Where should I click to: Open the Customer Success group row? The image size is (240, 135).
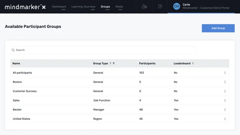click(120, 91)
